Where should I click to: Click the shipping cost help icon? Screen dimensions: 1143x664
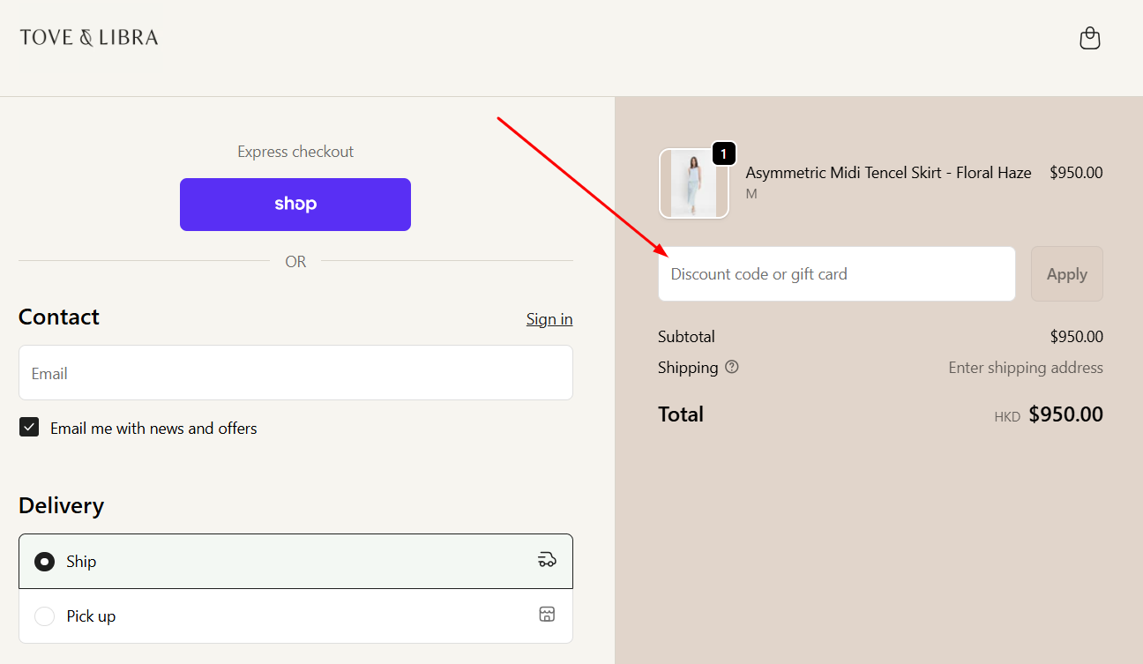(732, 367)
